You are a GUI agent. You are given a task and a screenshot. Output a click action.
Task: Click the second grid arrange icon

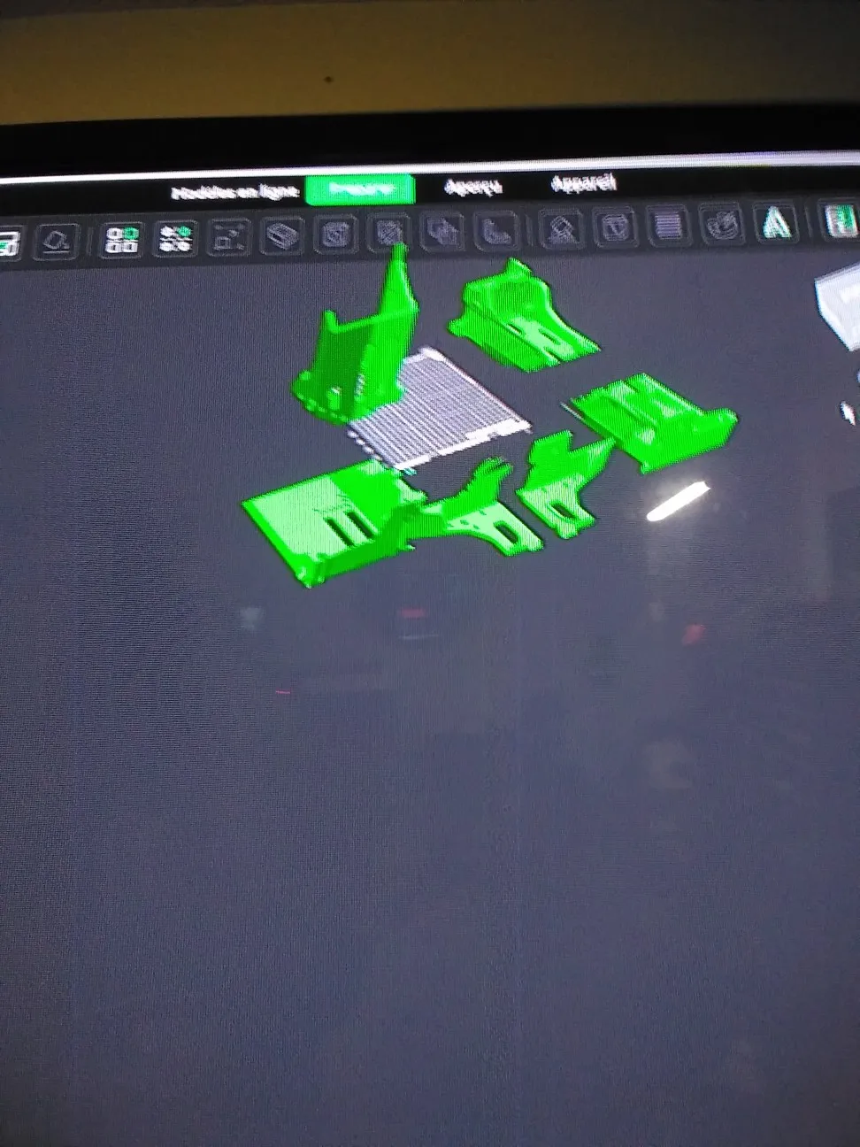click(175, 239)
